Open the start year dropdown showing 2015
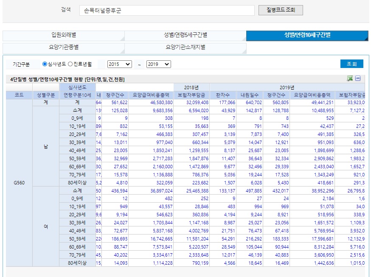The width and height of the screenshot is (371, 277). (119, 64)
